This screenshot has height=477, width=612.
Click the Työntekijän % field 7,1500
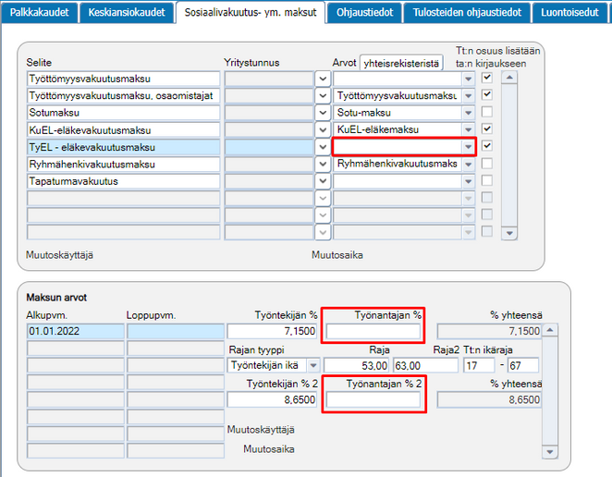(272, 331)
